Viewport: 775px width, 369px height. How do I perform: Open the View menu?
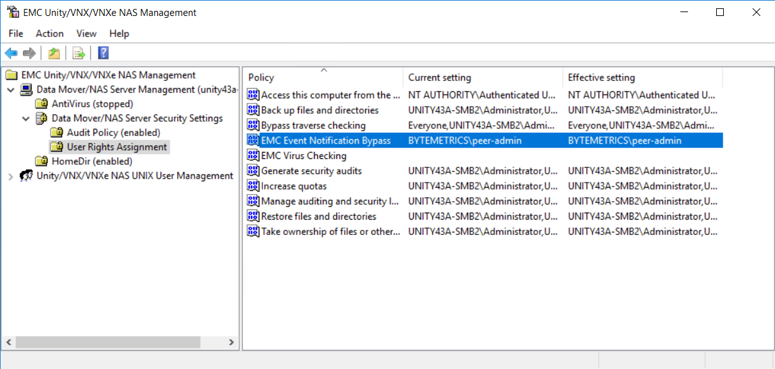tap(86, 33)
